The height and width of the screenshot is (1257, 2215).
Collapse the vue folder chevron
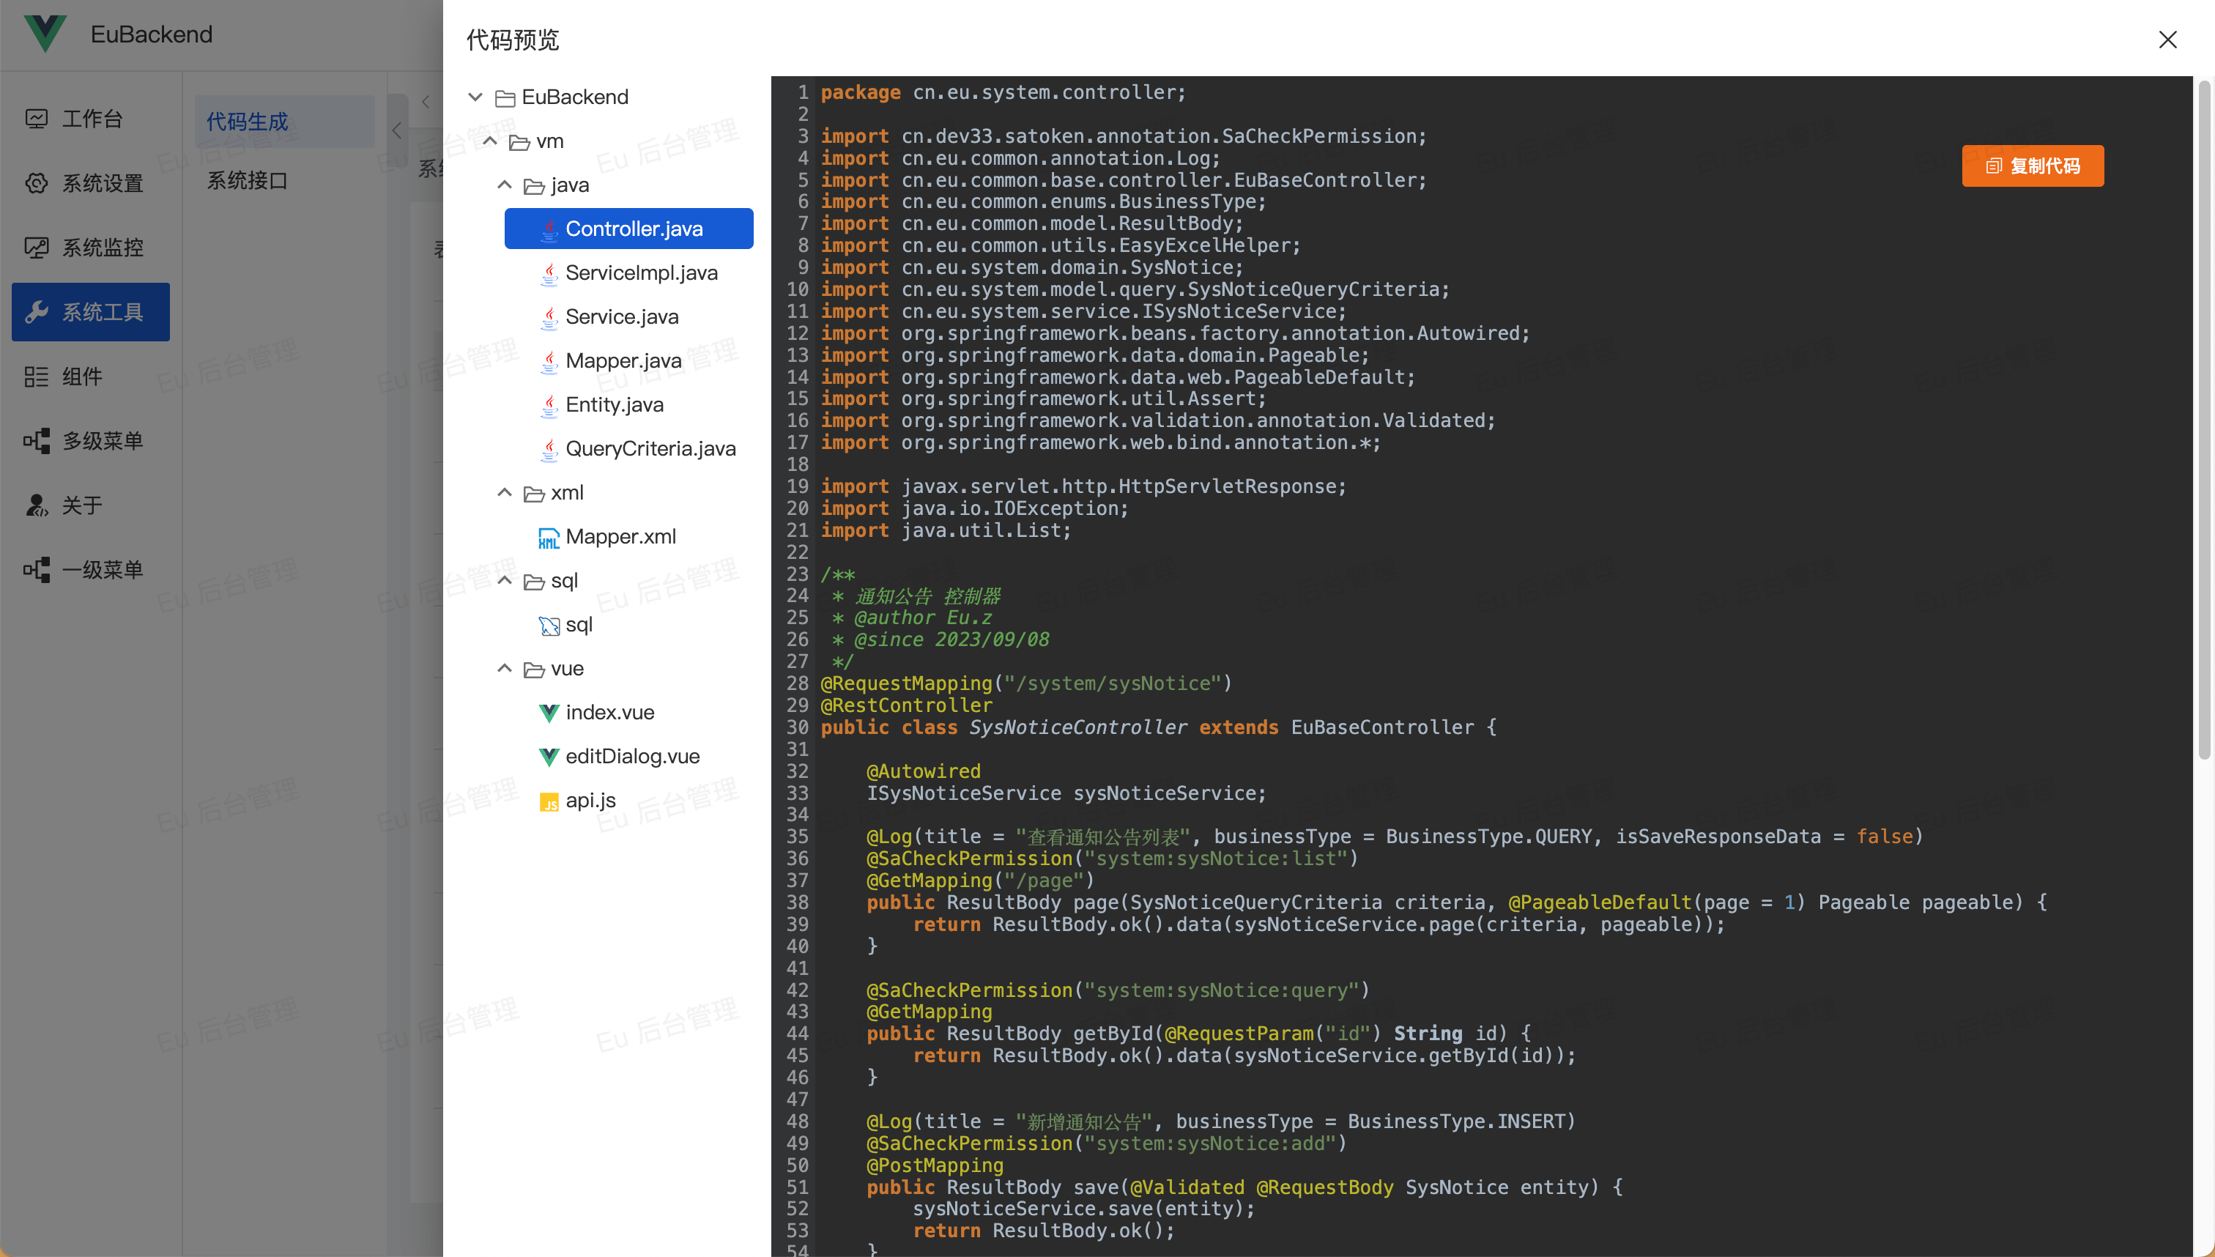click(x=504, y=668)
